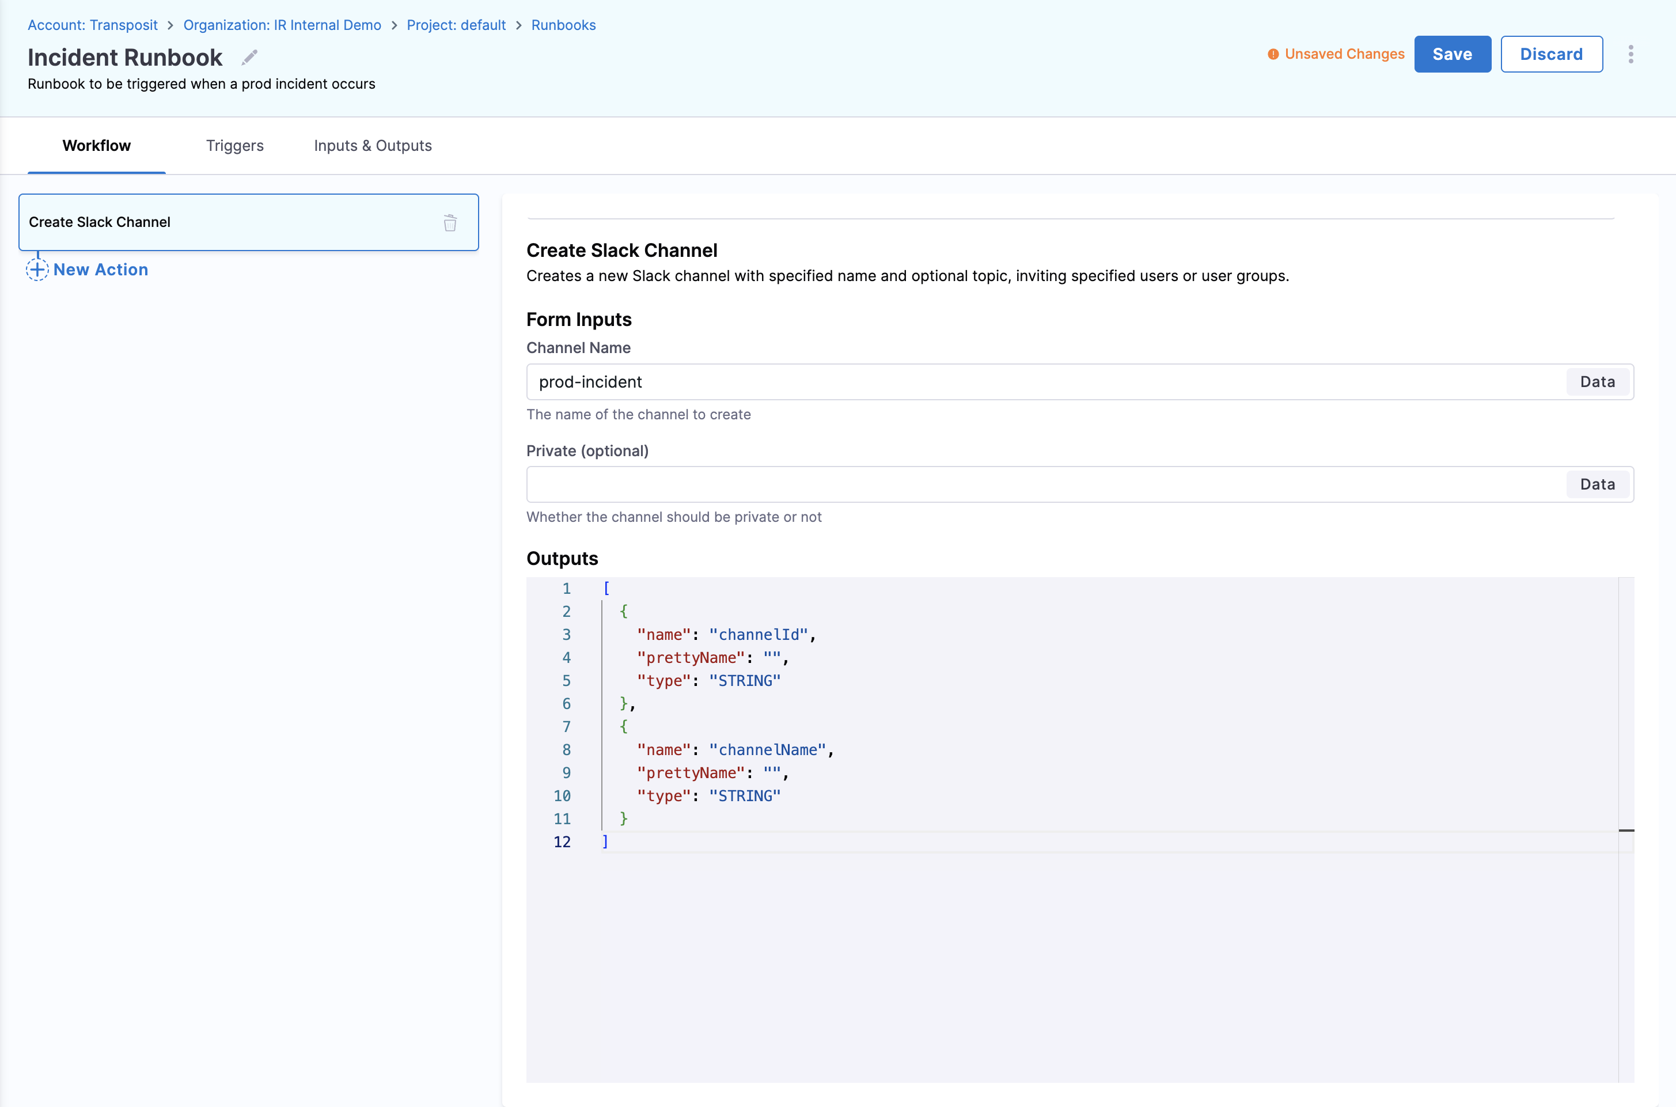Image resolution: width=1676 pixels, height=1107 pixels.
Task: Save the Incident Runbook changes
Action: tap(1452, 54)
